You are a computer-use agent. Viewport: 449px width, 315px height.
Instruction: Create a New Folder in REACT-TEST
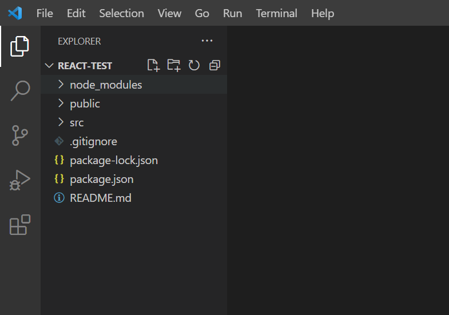(x=174, y=66)
